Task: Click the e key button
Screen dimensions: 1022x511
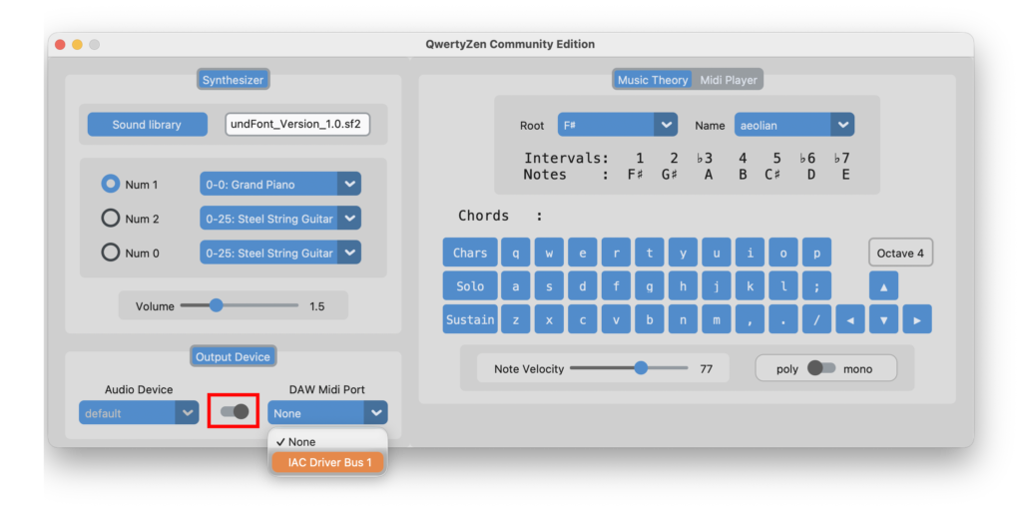Action: [582, 253]
